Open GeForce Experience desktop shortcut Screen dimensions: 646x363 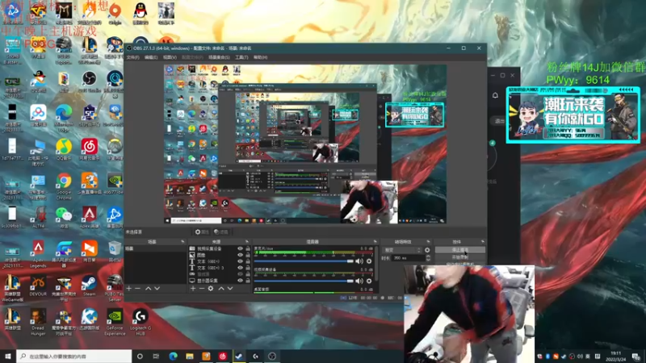pyautogui.click(x=115, y=322)
